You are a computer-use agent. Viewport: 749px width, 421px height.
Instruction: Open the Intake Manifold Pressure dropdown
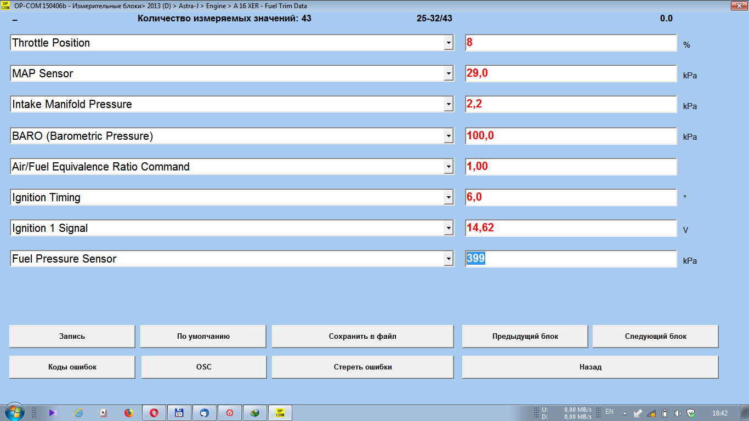[449, 104]
